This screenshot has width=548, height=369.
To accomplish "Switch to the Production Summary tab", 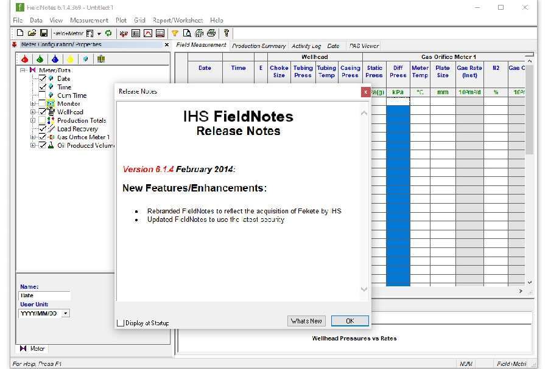I will coord(258,45).
